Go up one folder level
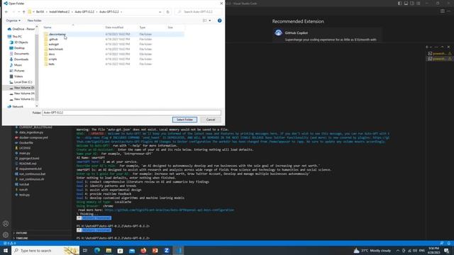The image size is (454, 255). coord(23,12)
